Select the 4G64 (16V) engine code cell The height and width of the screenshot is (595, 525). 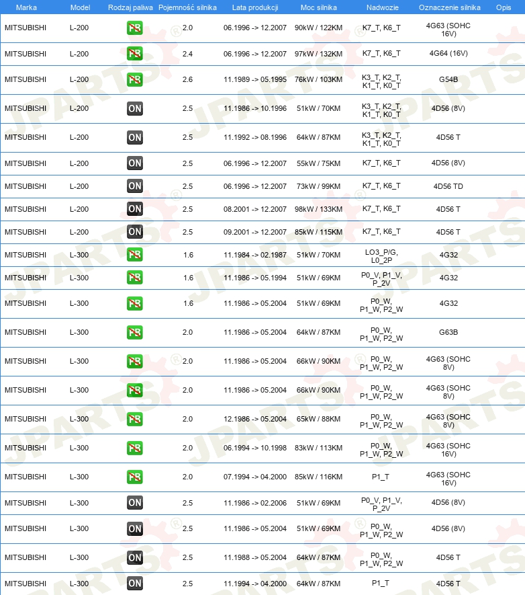point(448,54)
